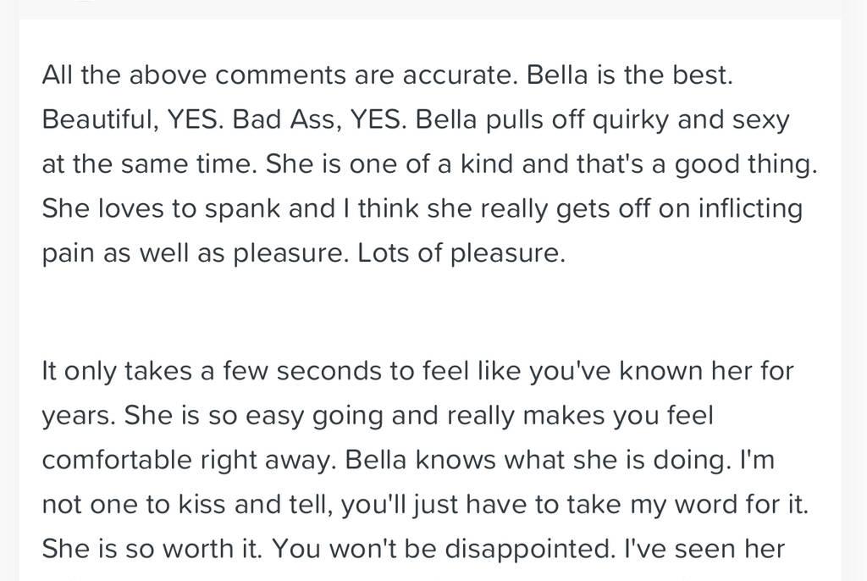Click the first paragraph's white text block
Image resolution: width=867 pixels, height=581 pixels.
click(x=429, y=165)
